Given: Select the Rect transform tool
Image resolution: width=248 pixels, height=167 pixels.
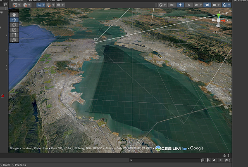Looking at the screenshot, I should pyautogui.click(x=14, y=35).
